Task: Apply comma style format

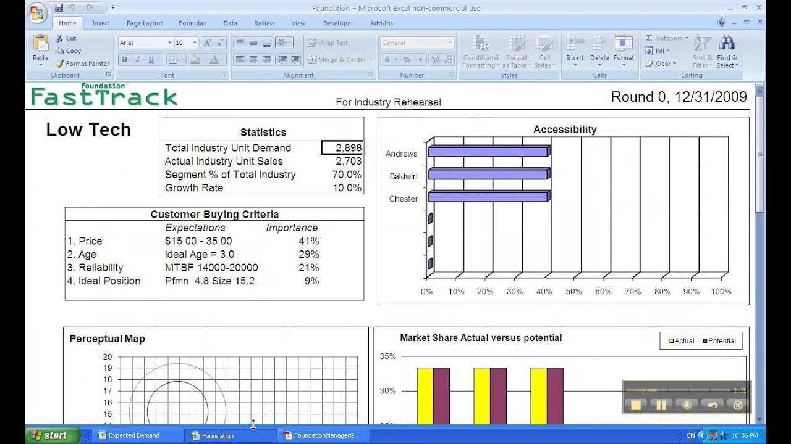Action: pyautogui.click(x=420, y=60)
